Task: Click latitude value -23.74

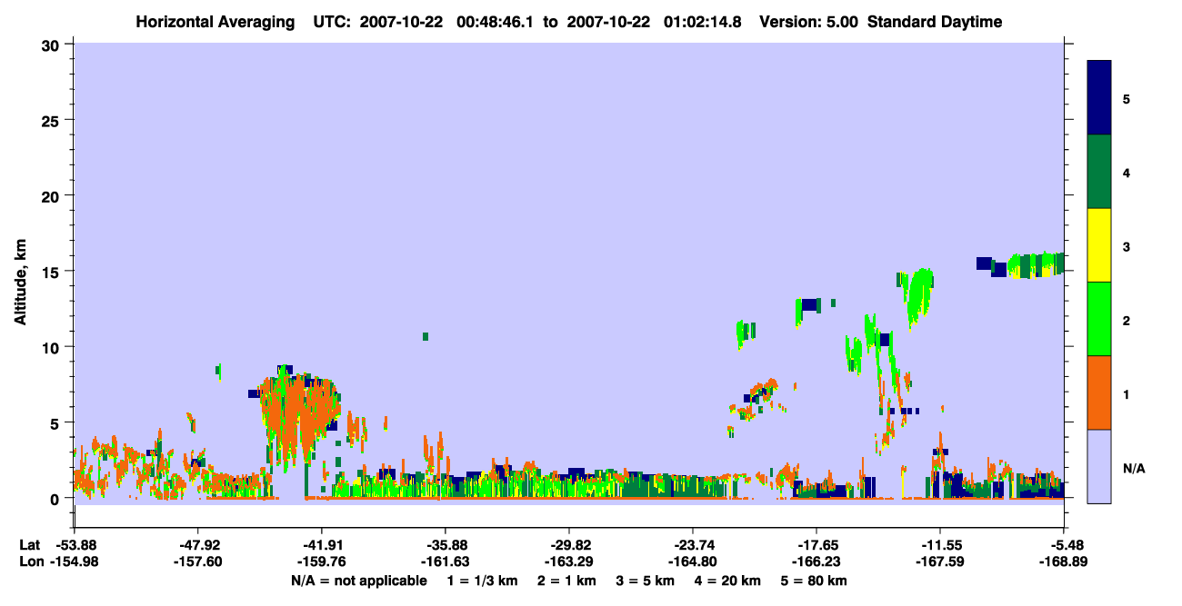Action: 693,545
